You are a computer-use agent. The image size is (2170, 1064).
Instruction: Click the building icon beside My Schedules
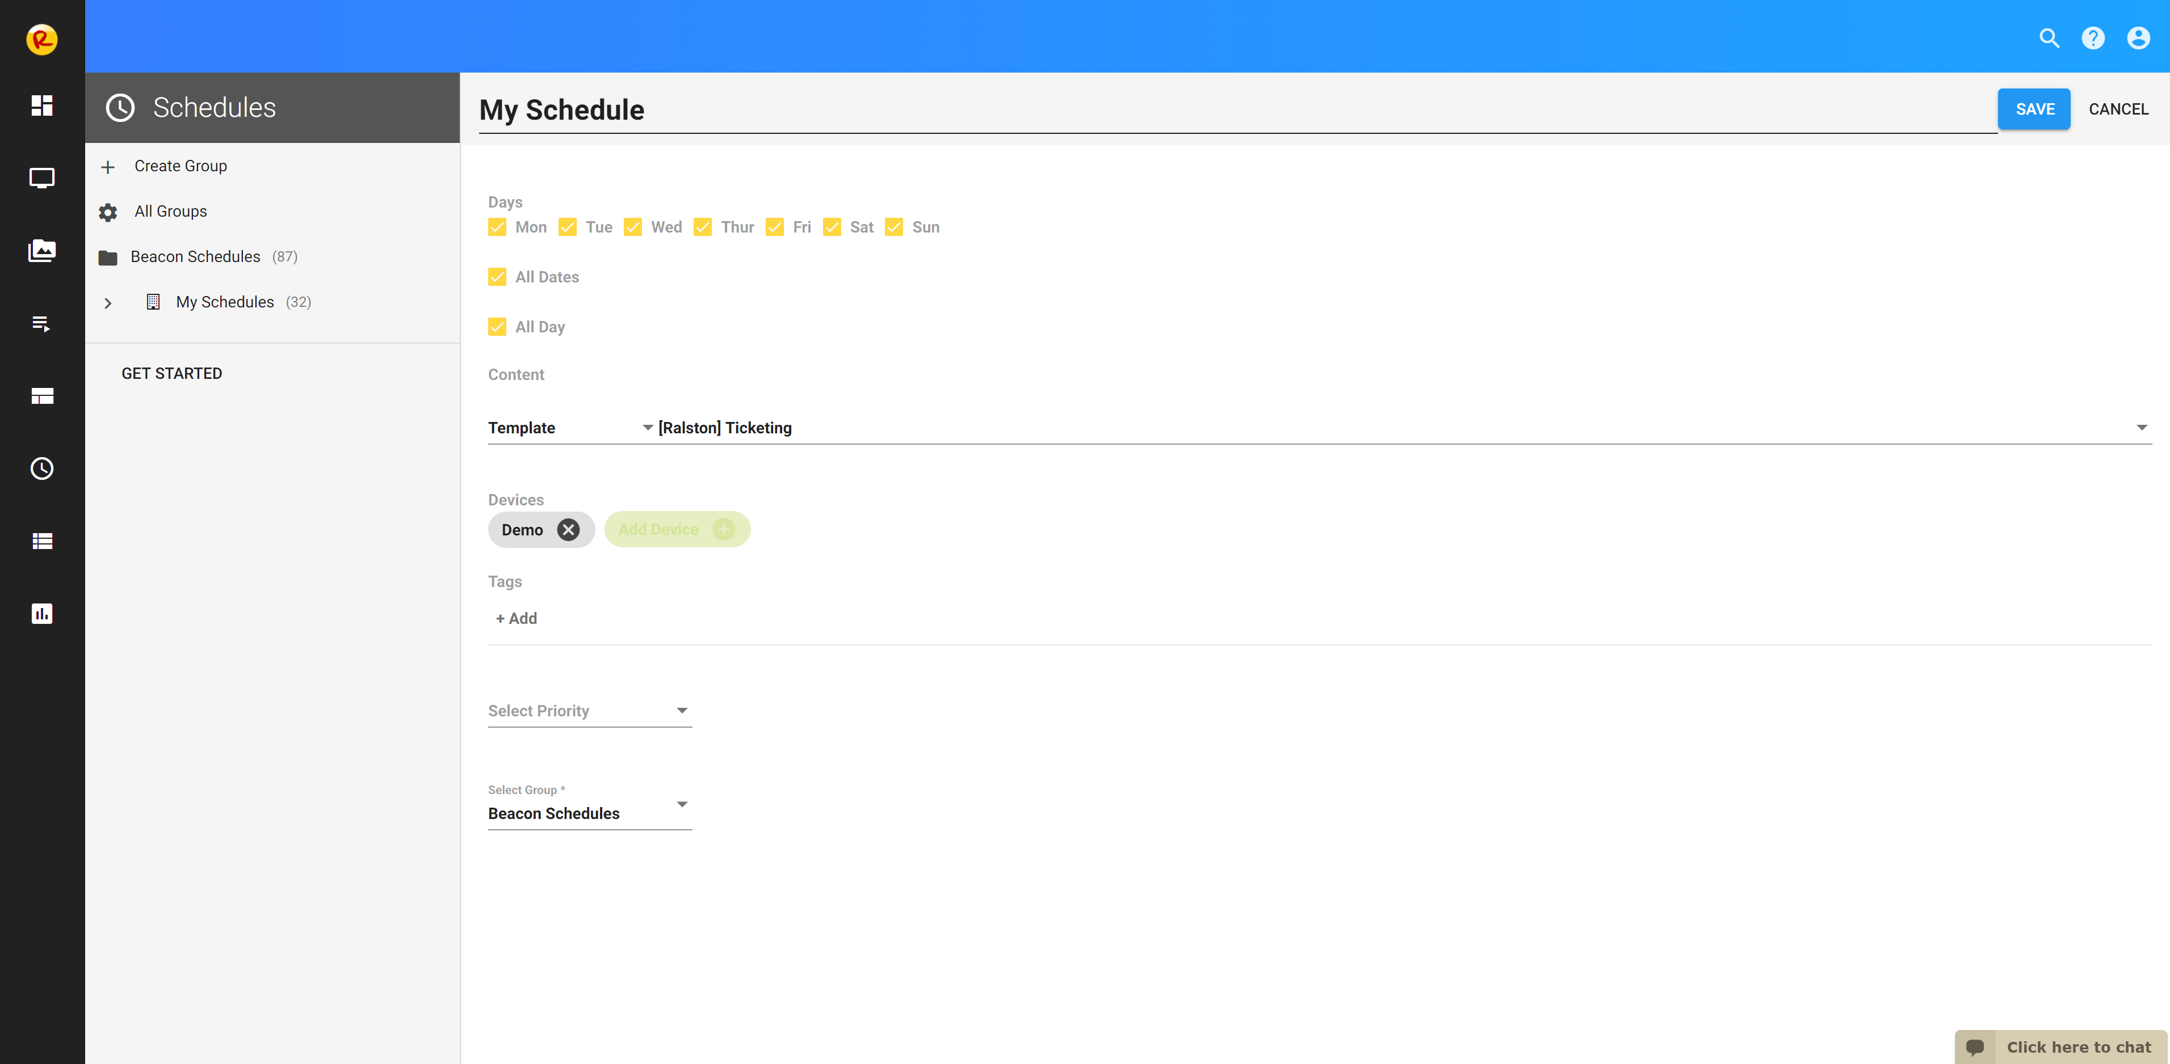(x=153, y=302)
